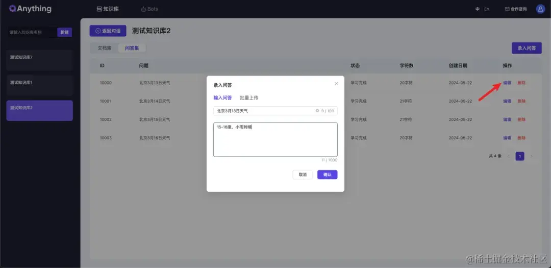Viewport: 551px width, 268px height.
Task: Clear the question input with the clear icon
Action: (317, 111)
